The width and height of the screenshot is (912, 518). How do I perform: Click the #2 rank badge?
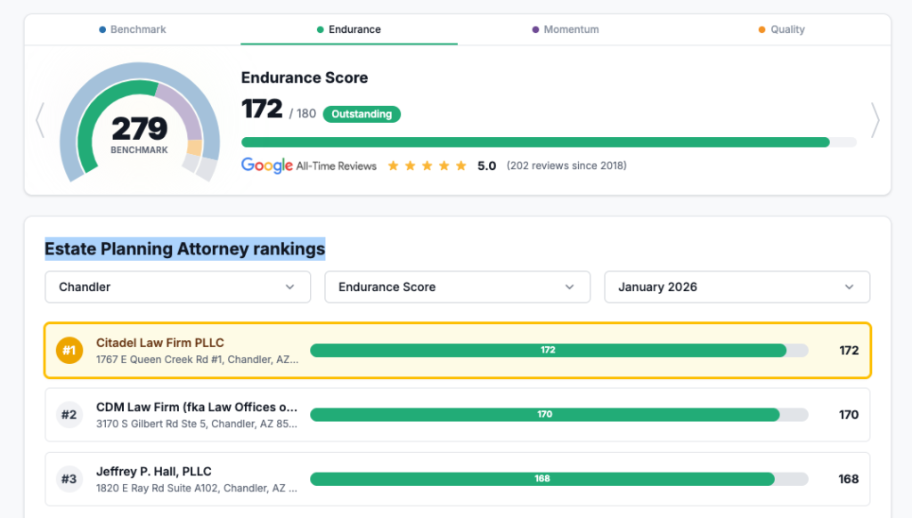(69, 415)
